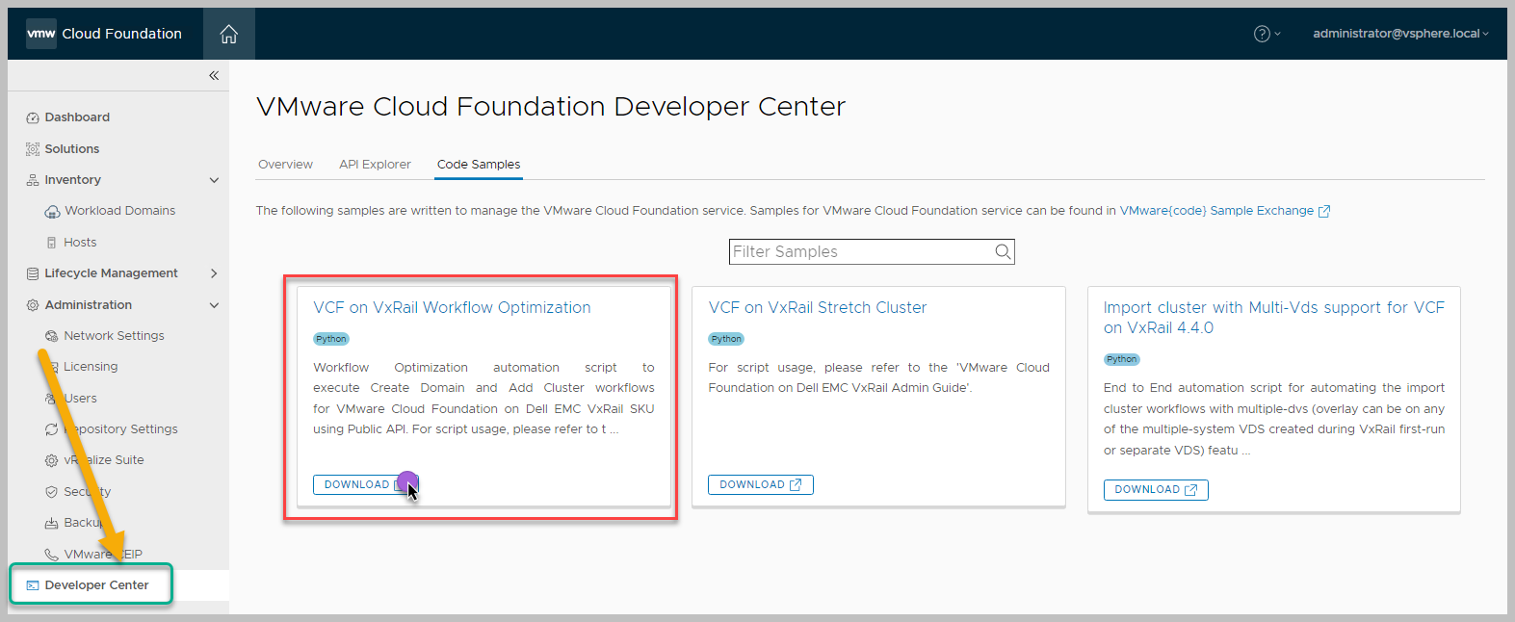Collapse the Administration section chevron
This screenshot has width=1515, height=622.
point(214,305)
